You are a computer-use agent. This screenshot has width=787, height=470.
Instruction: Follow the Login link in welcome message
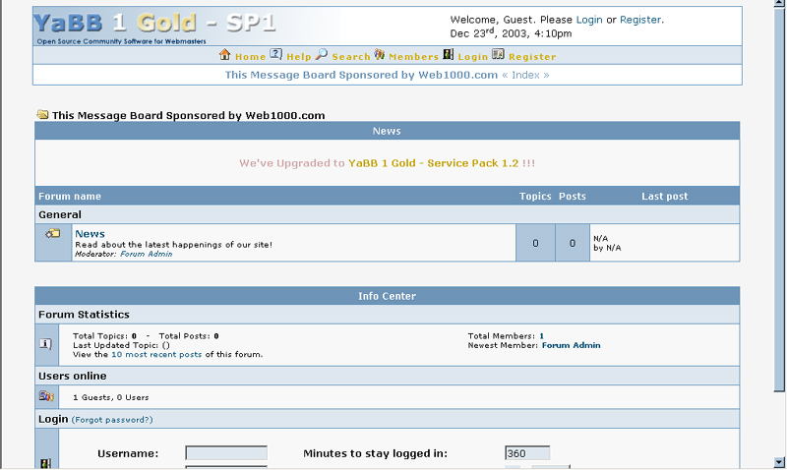tap(589, 20)
